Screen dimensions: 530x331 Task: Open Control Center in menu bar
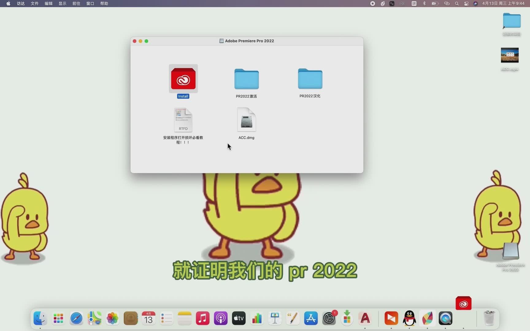pyautogui.click(x=466, y=3)
